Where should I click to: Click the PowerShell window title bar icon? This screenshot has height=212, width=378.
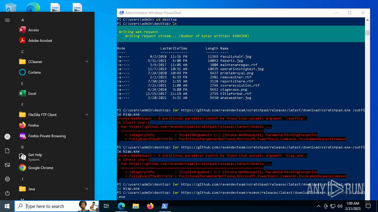[x=121, y=13]
